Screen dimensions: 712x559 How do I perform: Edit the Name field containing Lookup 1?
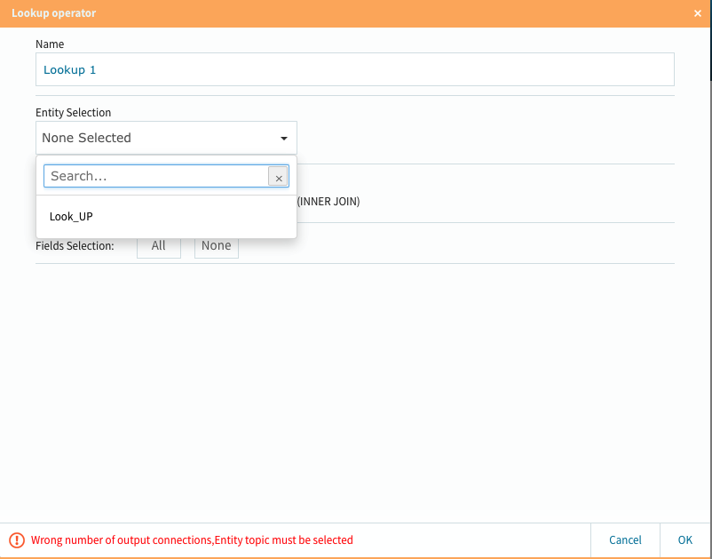(x=354, y=69)
